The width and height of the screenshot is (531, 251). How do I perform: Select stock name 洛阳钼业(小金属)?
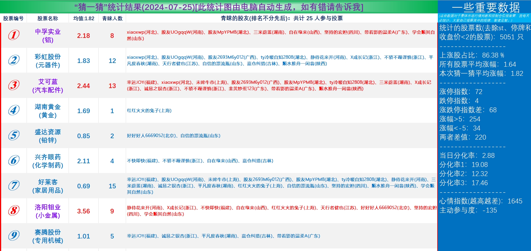[x=48, y=211]
